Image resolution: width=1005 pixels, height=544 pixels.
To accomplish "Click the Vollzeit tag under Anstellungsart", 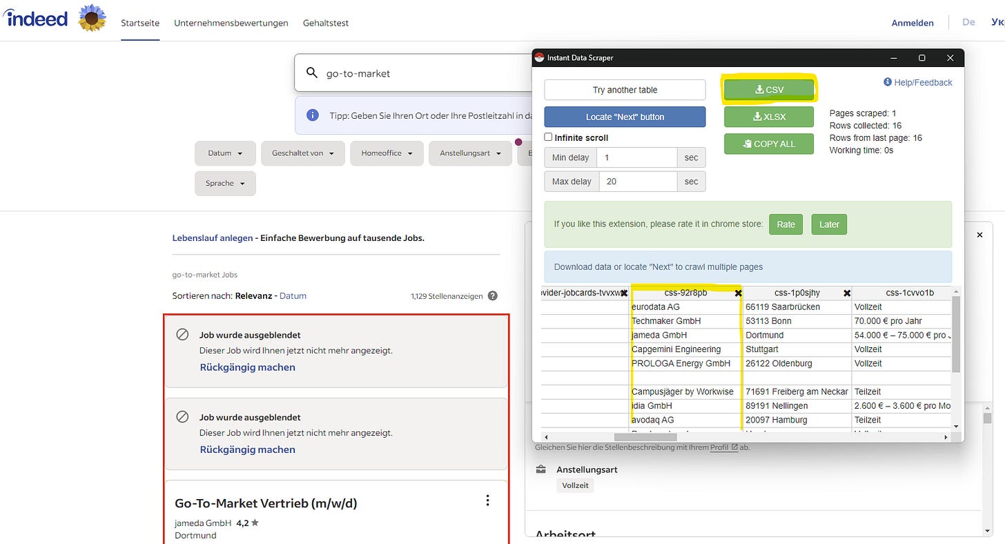I will pyautogui.click(x=575, y=485).
